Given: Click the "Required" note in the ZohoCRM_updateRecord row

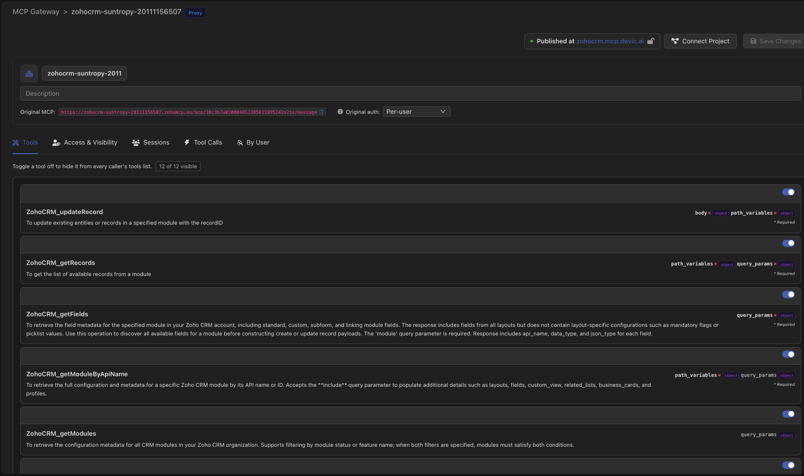Looking at the screenshot, I should (784, 222).
